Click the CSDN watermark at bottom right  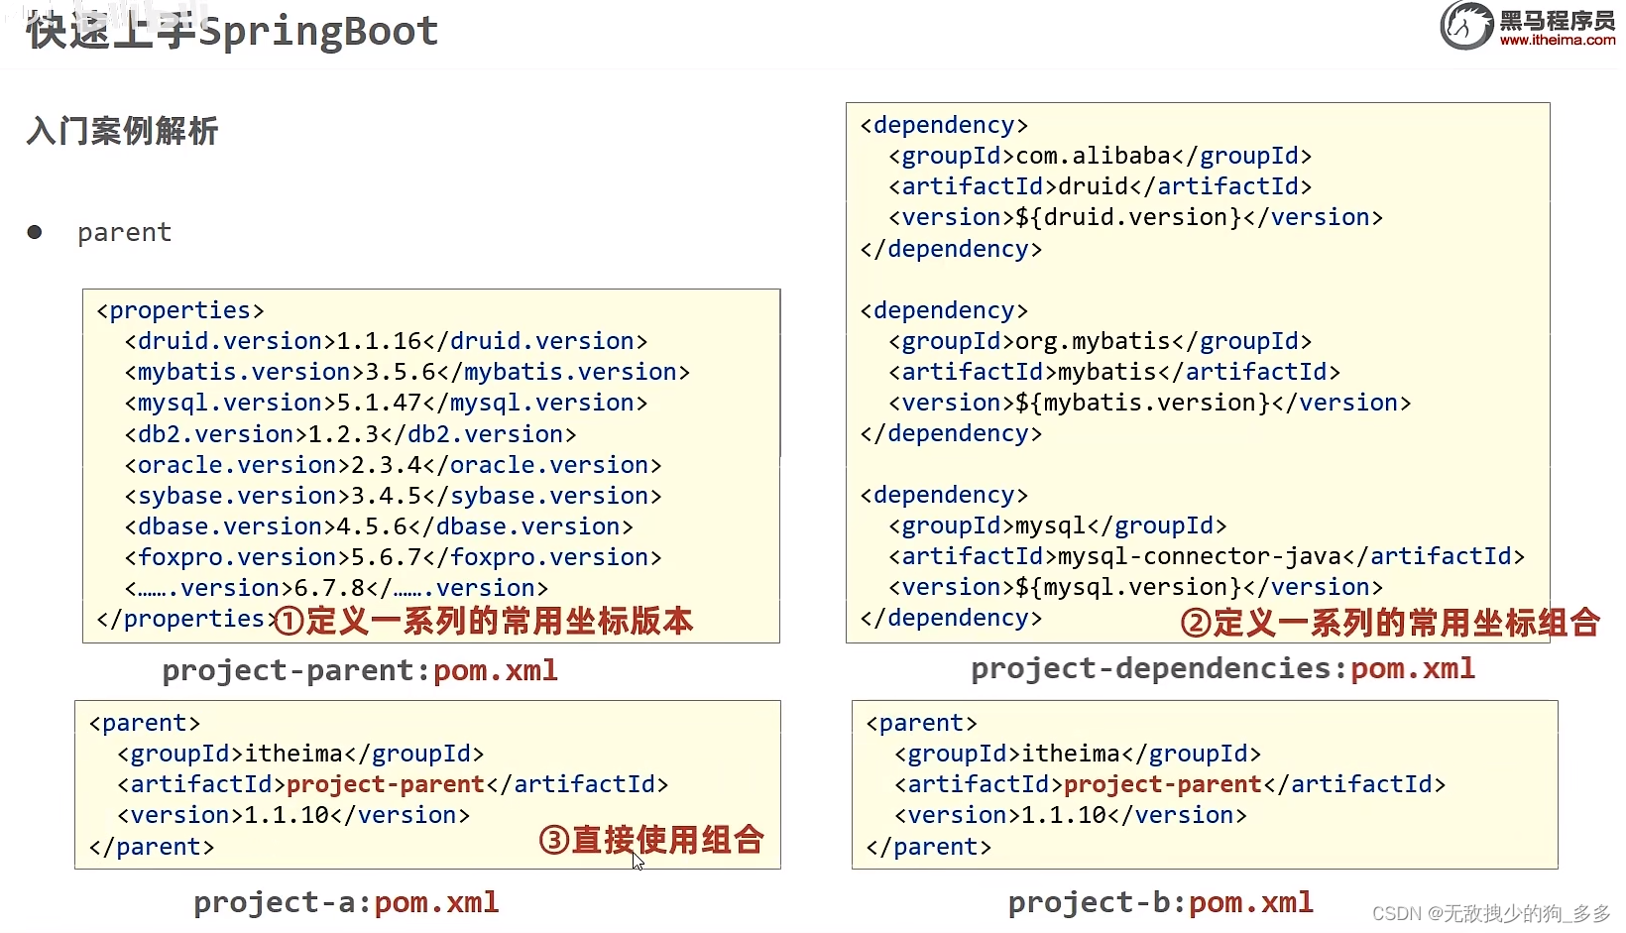pyautogui.click(x=1485, y=914)
